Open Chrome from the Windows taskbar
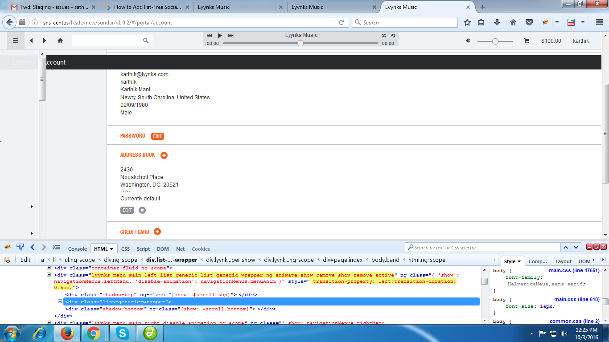Viewport: 609px width, 342px height. (94, 333)
